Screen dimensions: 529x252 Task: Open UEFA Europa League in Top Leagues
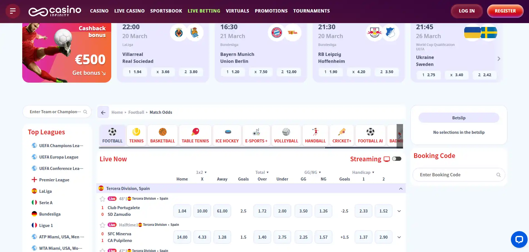(58, 157)
